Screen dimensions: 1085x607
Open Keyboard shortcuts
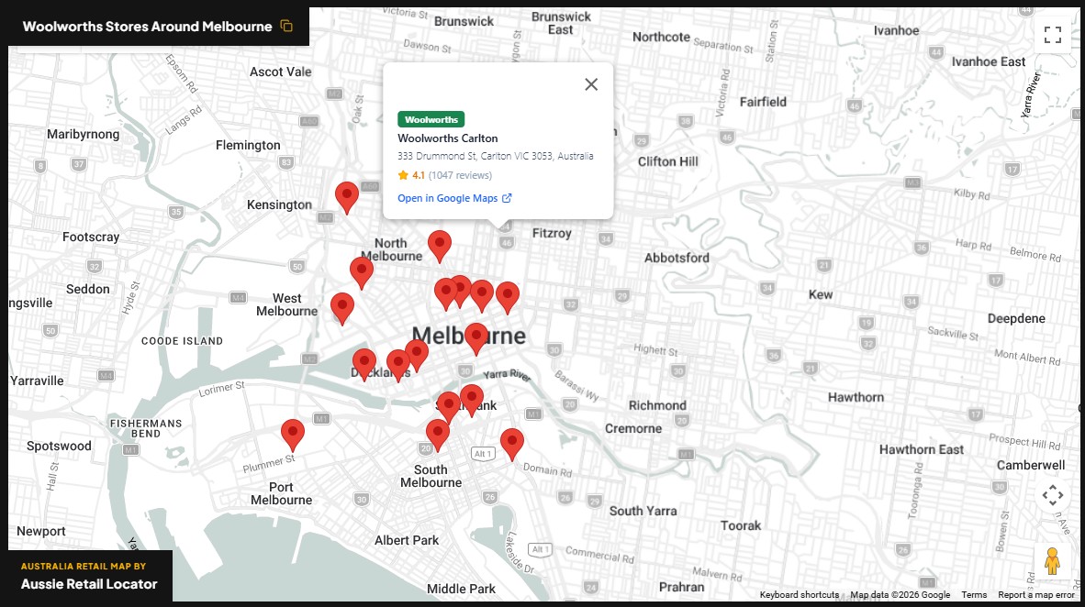800,594
